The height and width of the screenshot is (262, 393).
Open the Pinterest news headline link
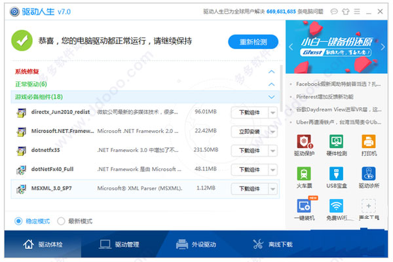pyautogui.click(x=325, y=97)
